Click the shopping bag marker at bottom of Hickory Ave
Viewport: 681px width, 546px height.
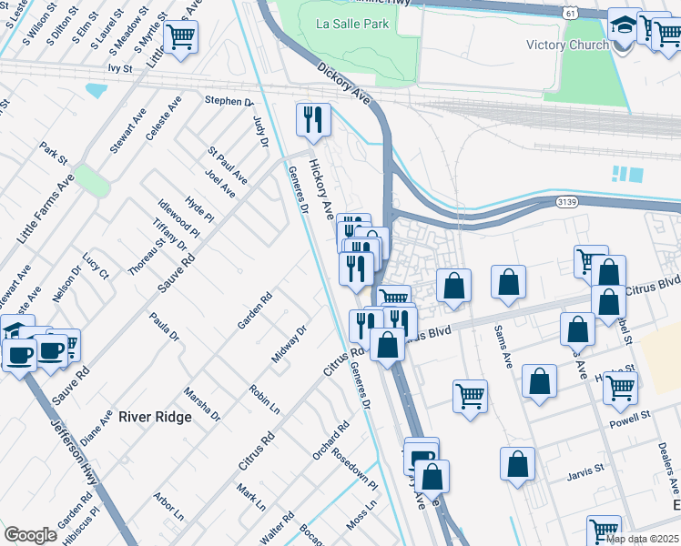point(432,478)
